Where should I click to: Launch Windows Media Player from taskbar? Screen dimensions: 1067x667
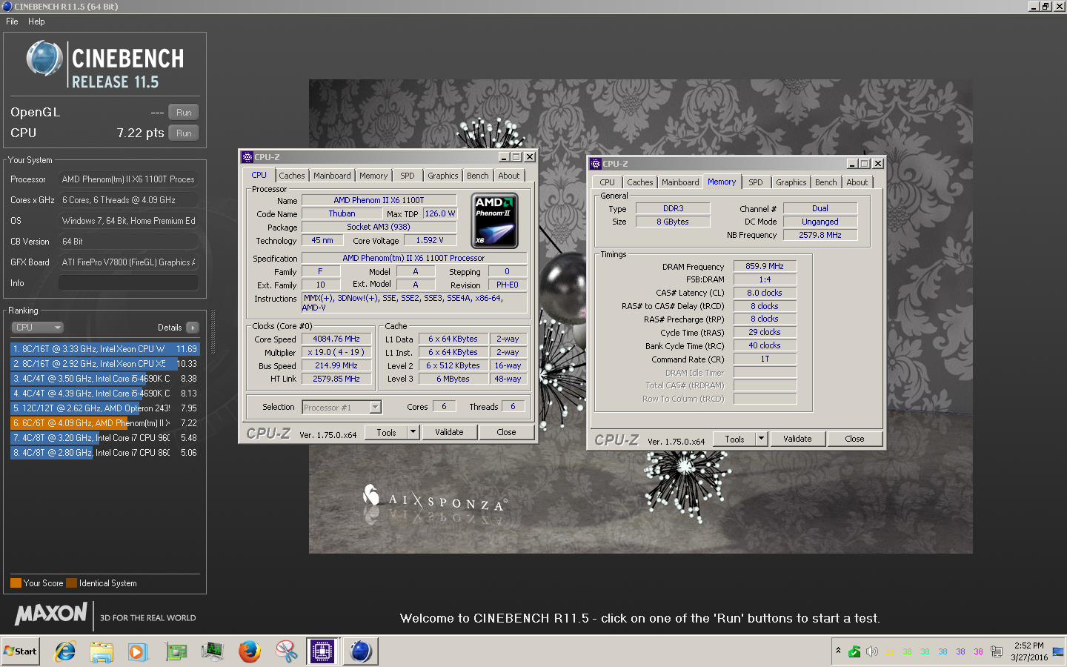click(138, 651)
